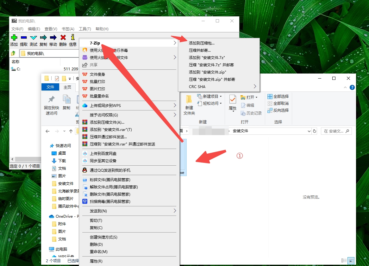The image size is (369, 266).
Task: Switch to Explorer 文件 tab
Action: coord(50,87)
